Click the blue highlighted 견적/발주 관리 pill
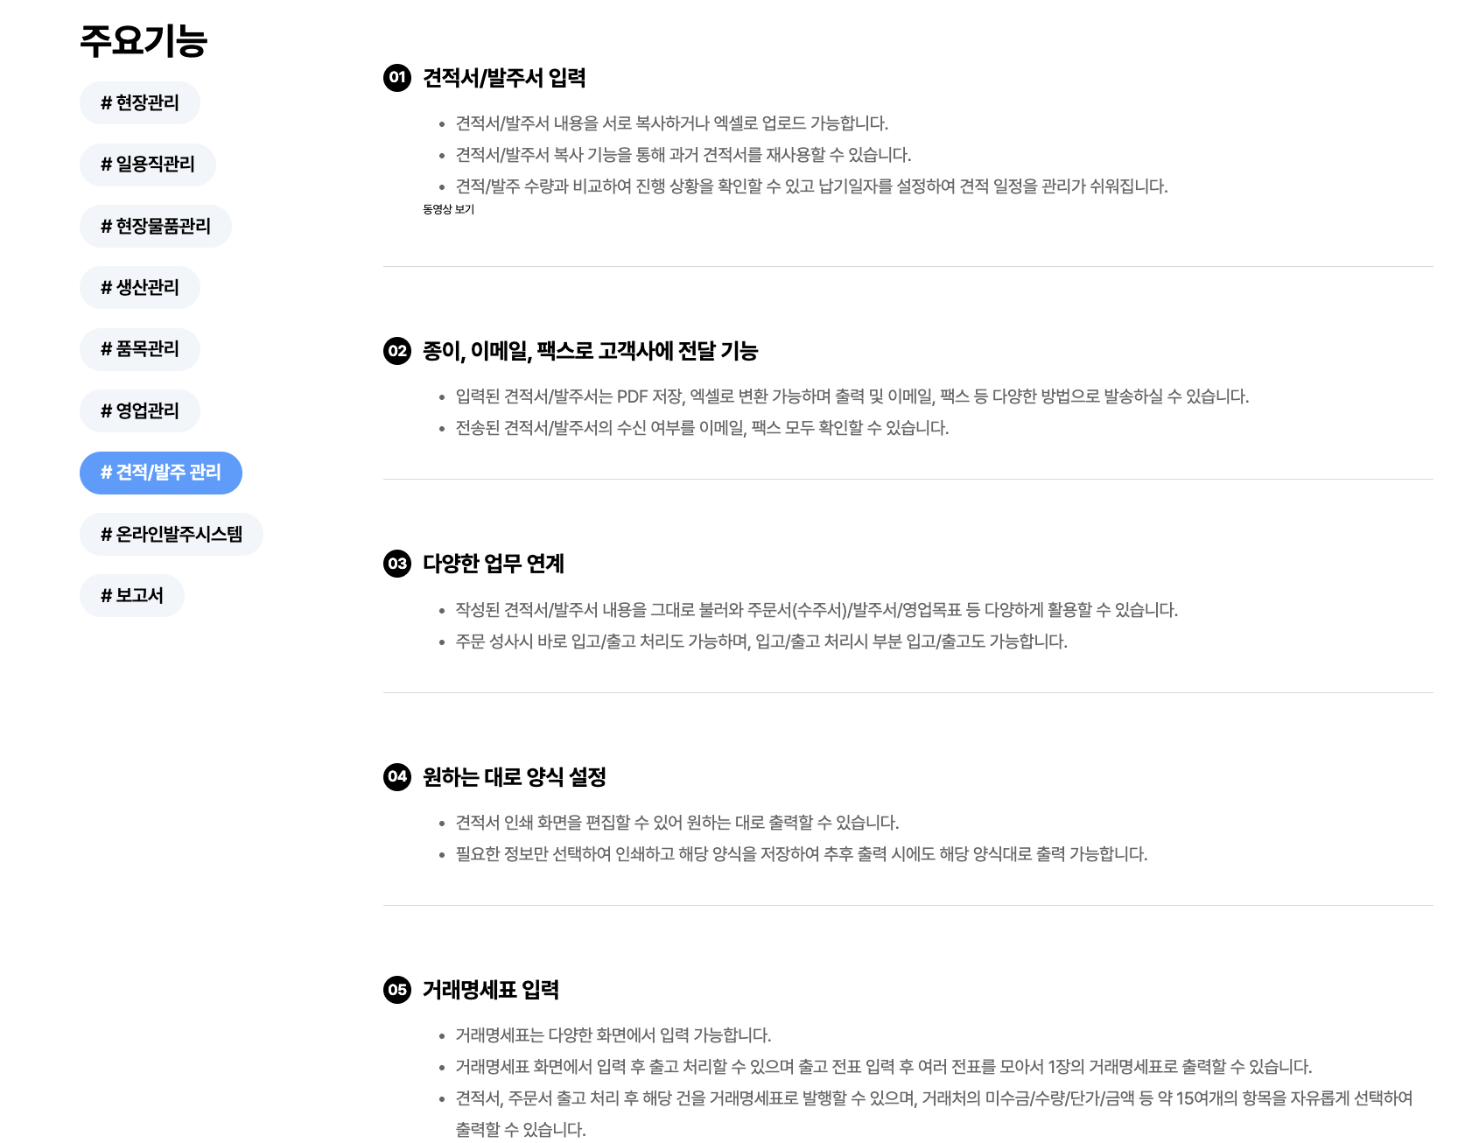The image size is (1472, 1143). pos(161,473)
